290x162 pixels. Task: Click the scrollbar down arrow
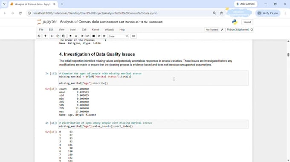pos(288,160)
